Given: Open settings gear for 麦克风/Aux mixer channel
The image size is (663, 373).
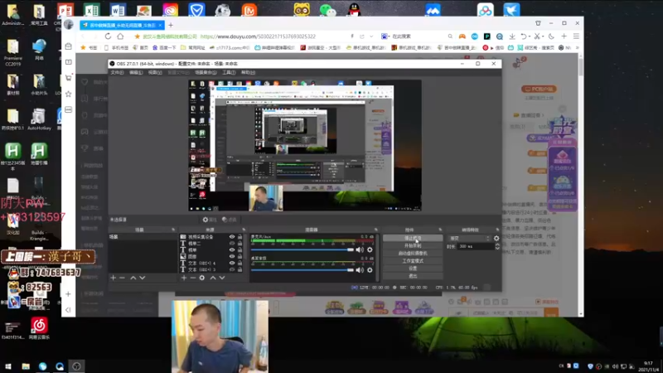Looking at the screenshot, I should [370, 250].
